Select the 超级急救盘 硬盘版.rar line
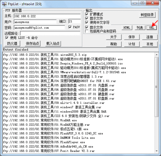 (x=59, y=94)
